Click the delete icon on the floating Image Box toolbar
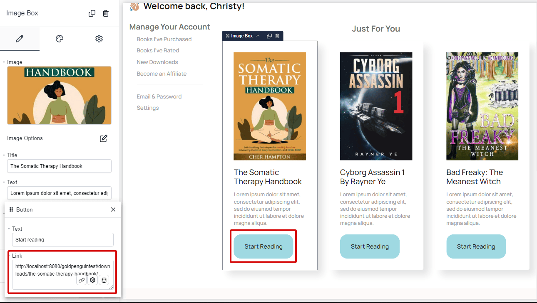Screen dimensions: 537x303 278,36
